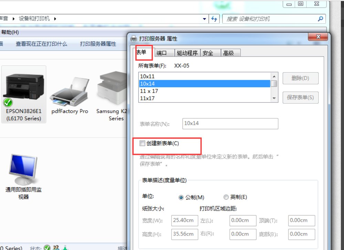
Task: Select the EPSON3826E1 (L6170 Series) printer icon
Action: (23, 86)
